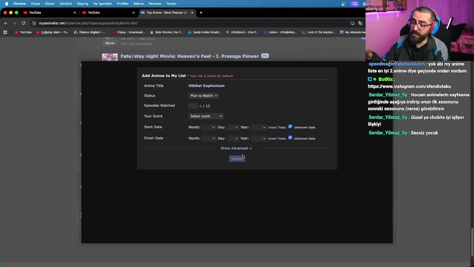
Task: Open a new browser tab with plus
Action: 201,13
